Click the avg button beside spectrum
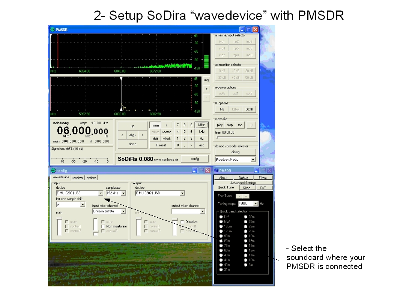The image size is (397, 298). coord(207,80)
